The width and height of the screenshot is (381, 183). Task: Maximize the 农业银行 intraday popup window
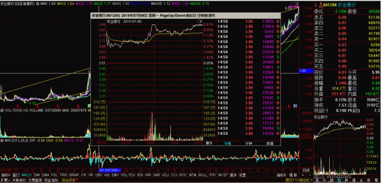pyautogui.click(x=273, y=15)
